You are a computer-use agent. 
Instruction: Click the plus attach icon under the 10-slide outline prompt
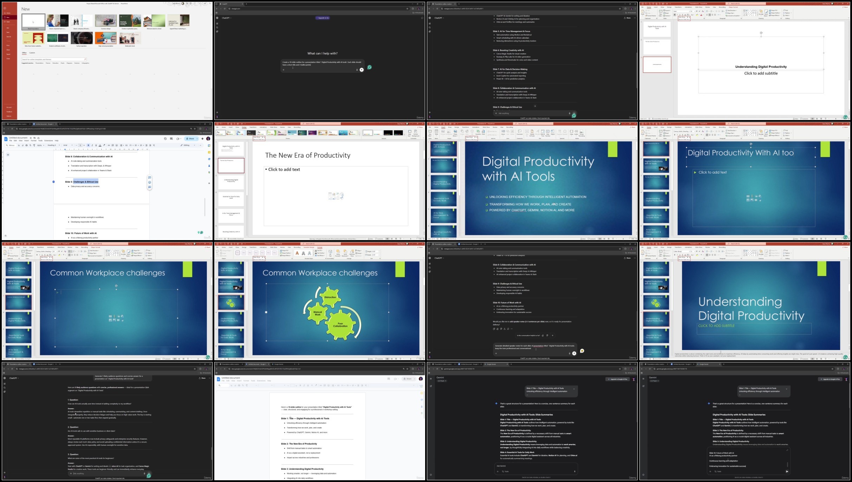(x=284, y=70)
